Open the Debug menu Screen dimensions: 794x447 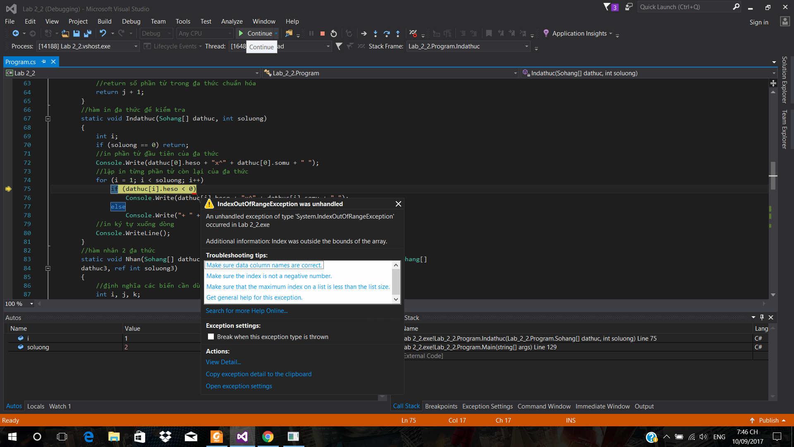[131, 22]
